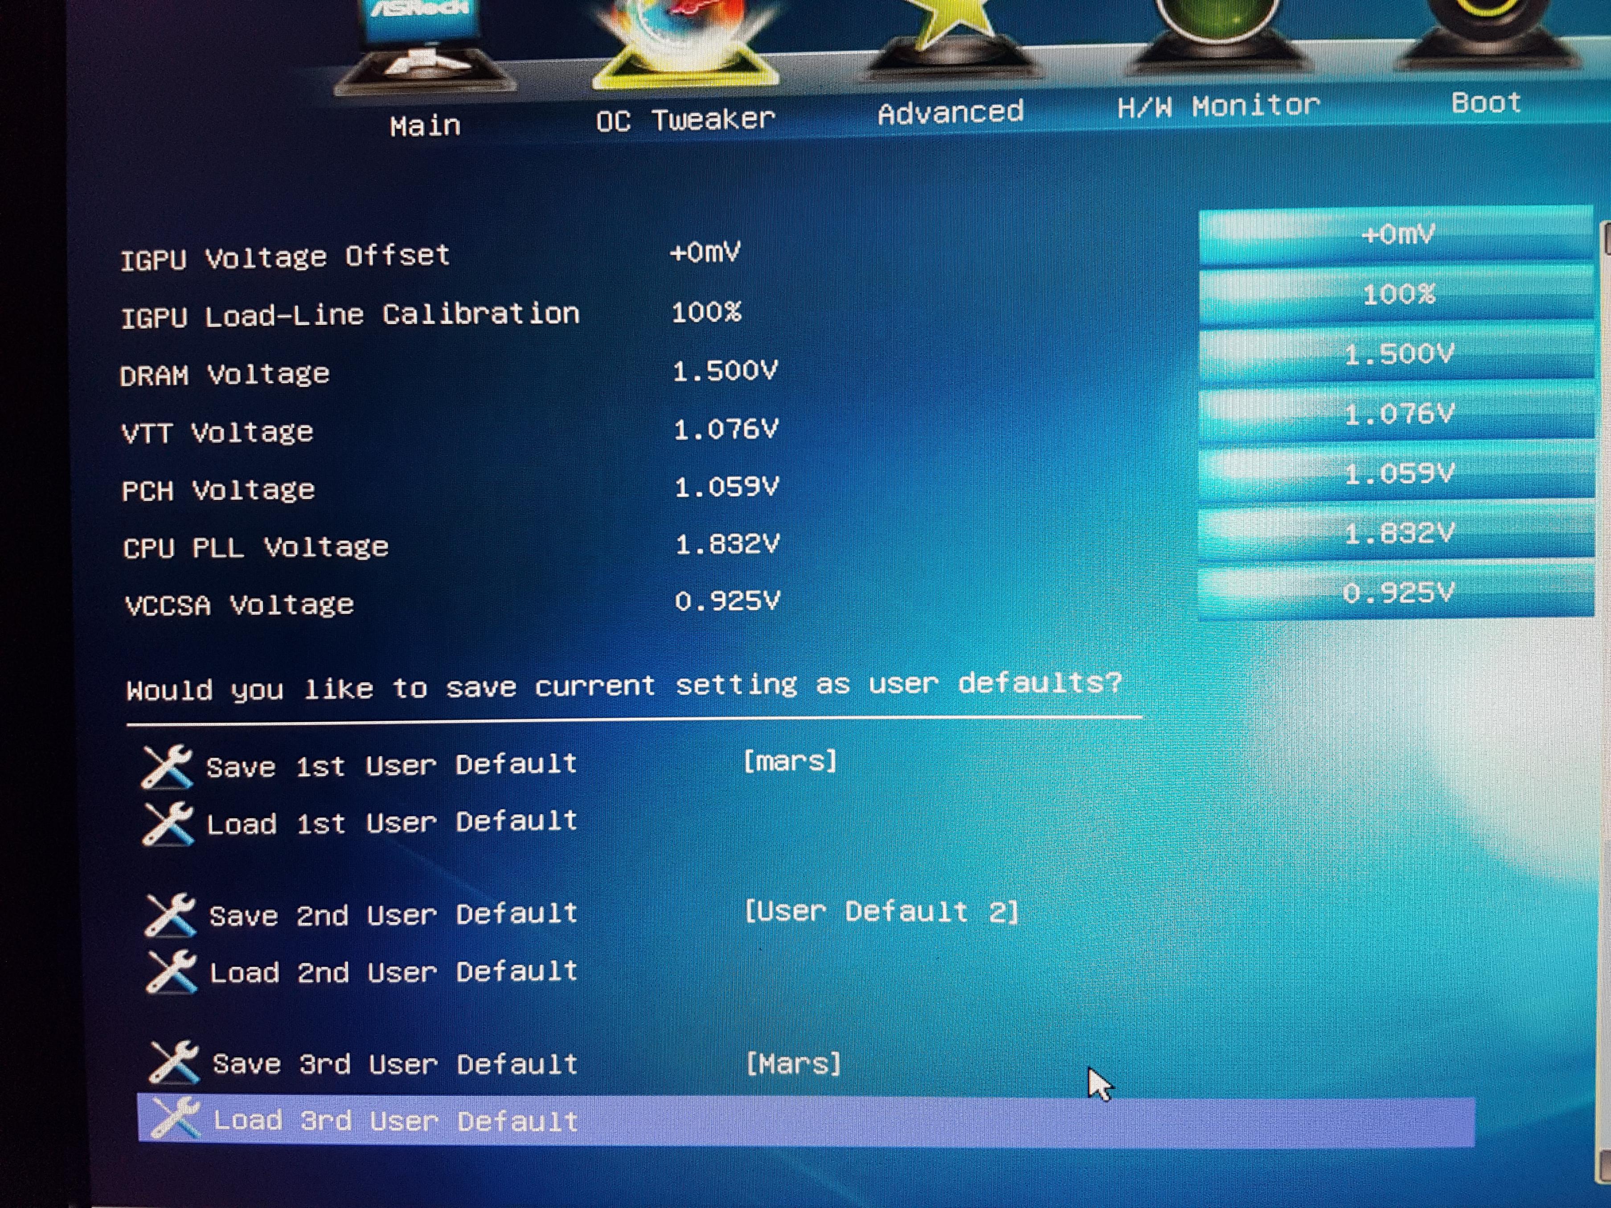Open IGPU Voltage Offset +0mV selector
1611x1208 pixels.
click(1396, 235)
